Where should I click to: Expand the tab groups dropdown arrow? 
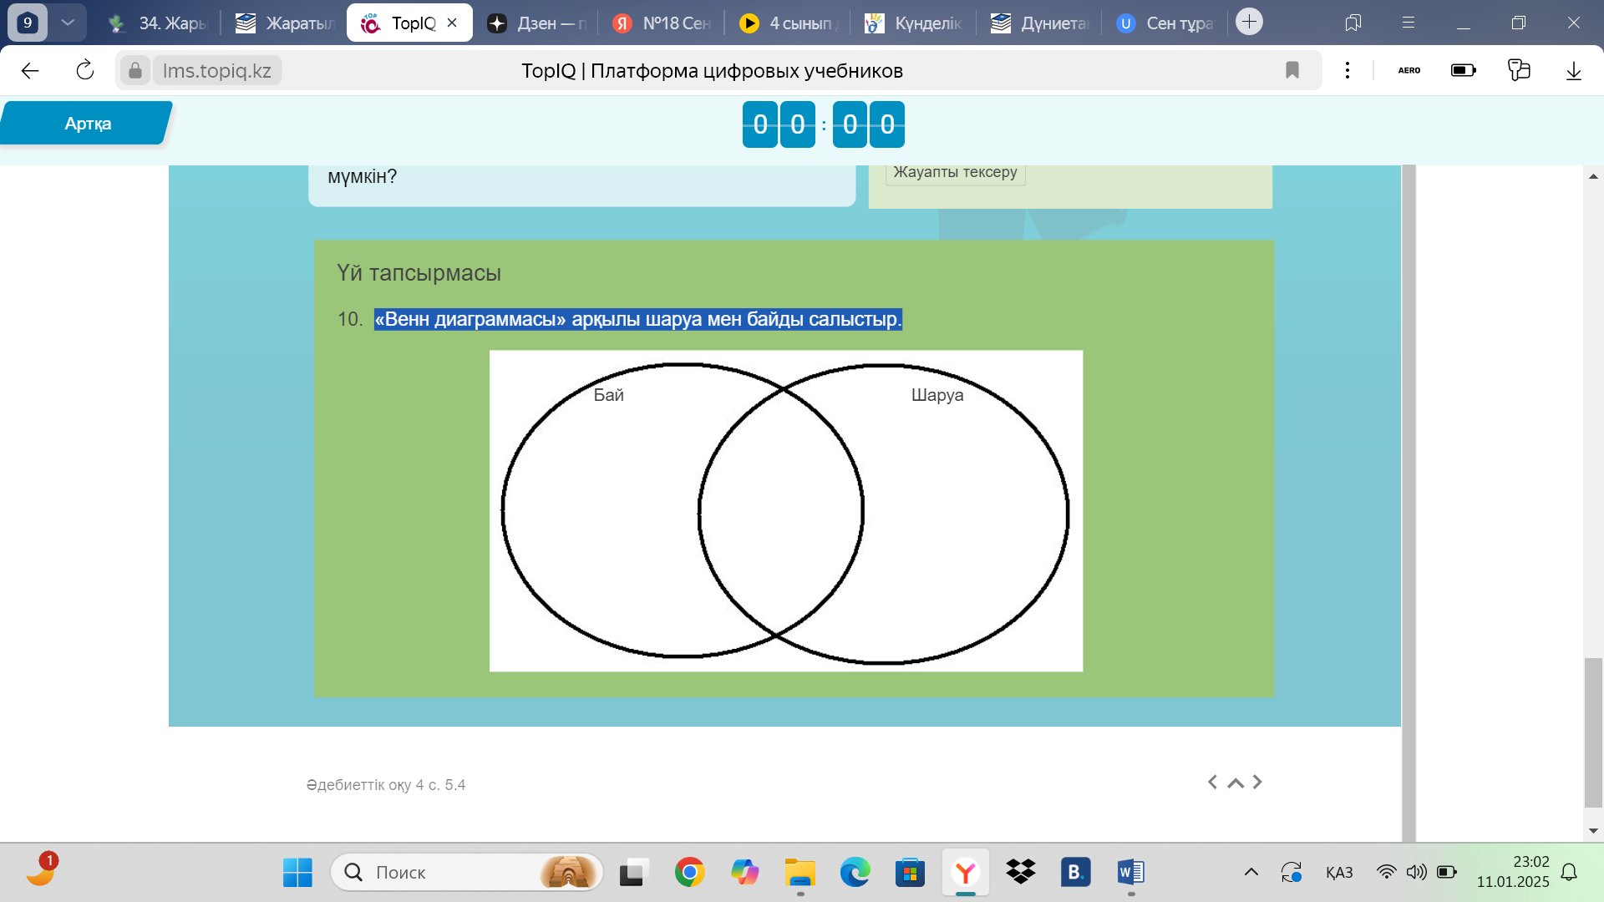click(x=68, y=23)
